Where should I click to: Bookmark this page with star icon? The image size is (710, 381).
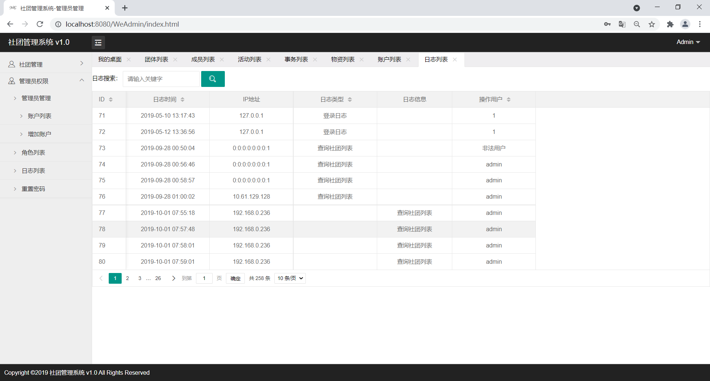652,24
